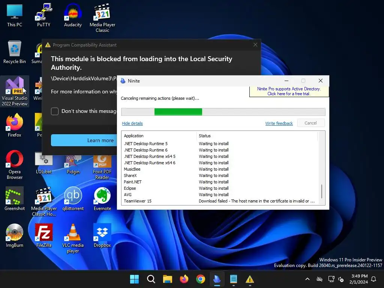Click Hide details link in Ninite
The width and height of the screenshot is (384, 288).
[132, 123]
